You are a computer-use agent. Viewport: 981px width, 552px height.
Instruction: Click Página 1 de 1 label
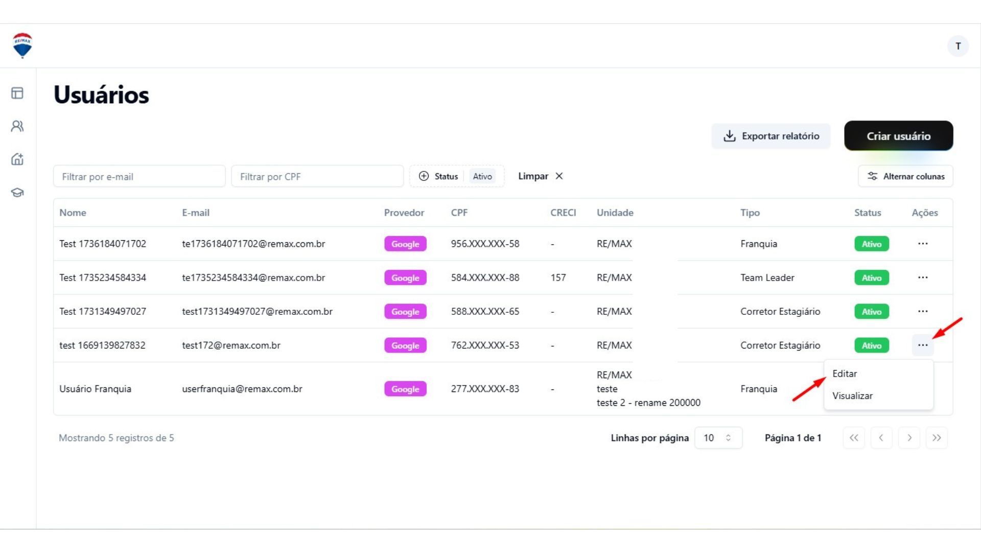click(x=793, y=438)
